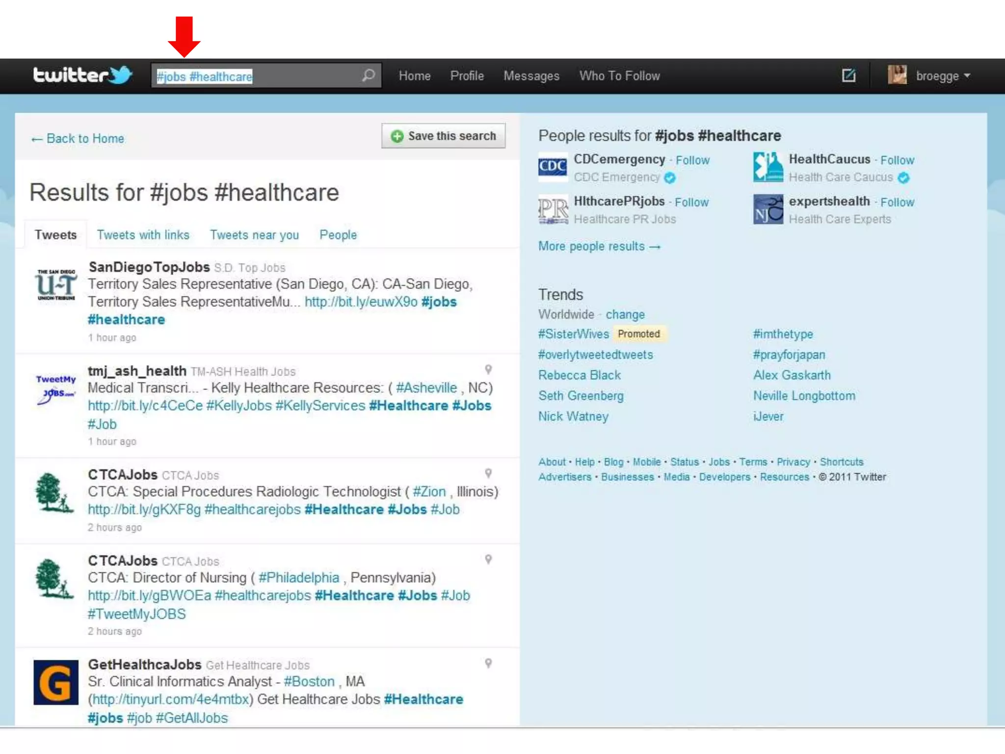
Task: Open SanDiegoTopJobs username
Action: pos(149,267)
